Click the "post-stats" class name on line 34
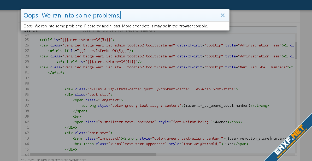Screen dimensions: 312x161 pos(224,89)
